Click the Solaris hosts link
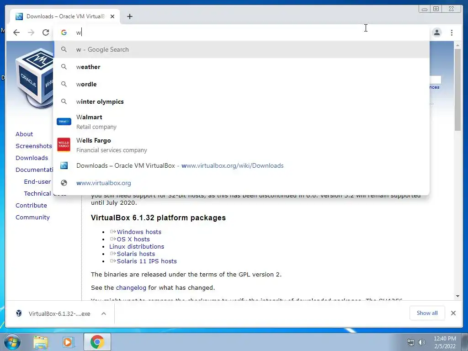Viewport: 468px width, 351px height. pos(136,254)
